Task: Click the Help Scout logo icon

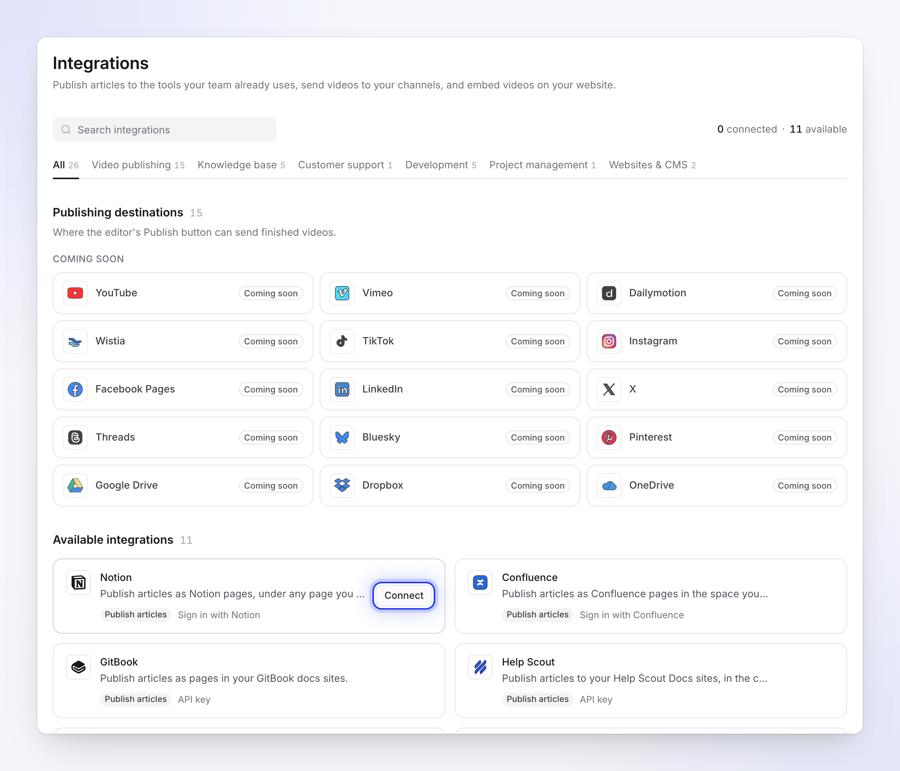Action: (x=480, y=667)
